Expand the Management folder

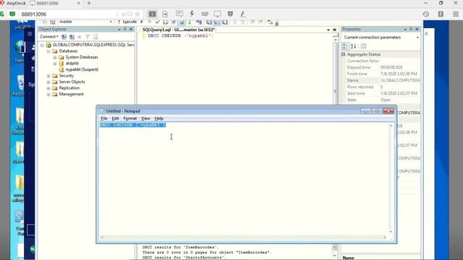coord(48,95)
